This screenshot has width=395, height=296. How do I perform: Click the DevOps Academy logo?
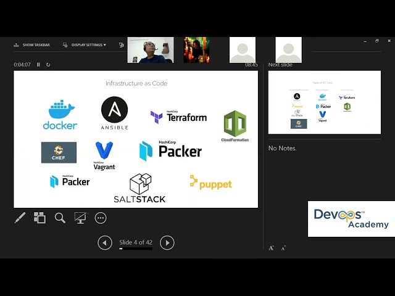(351, 219)
